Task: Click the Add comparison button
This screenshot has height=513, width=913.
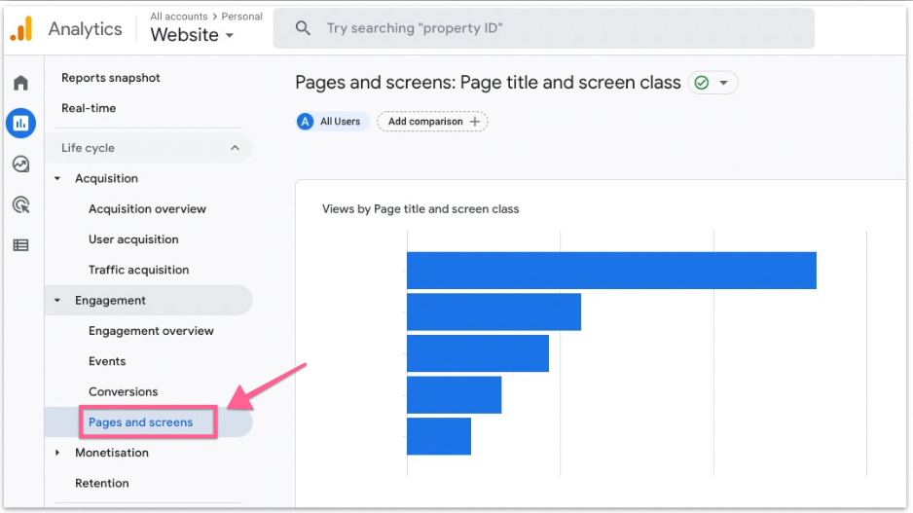Action: click(432, 122)
